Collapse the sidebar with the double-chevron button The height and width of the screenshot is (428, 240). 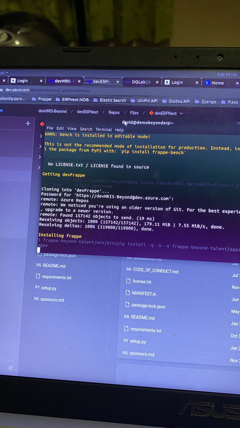11,368
